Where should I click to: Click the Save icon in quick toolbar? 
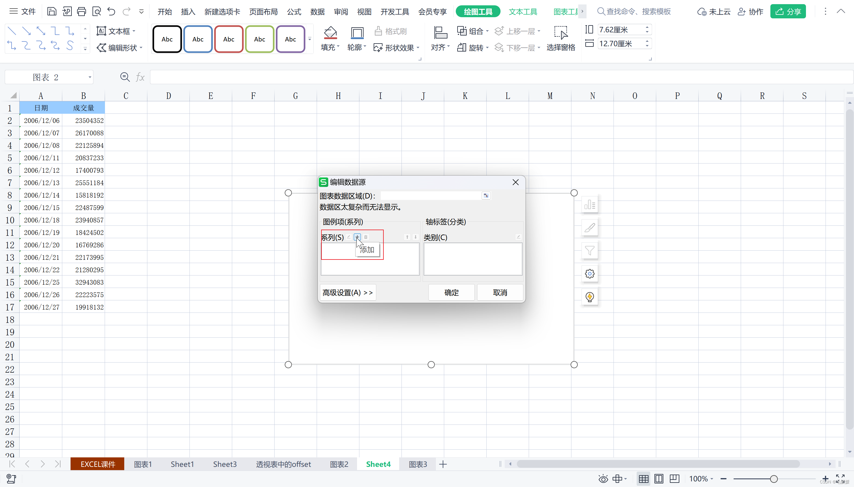click(x=52, y=12)
